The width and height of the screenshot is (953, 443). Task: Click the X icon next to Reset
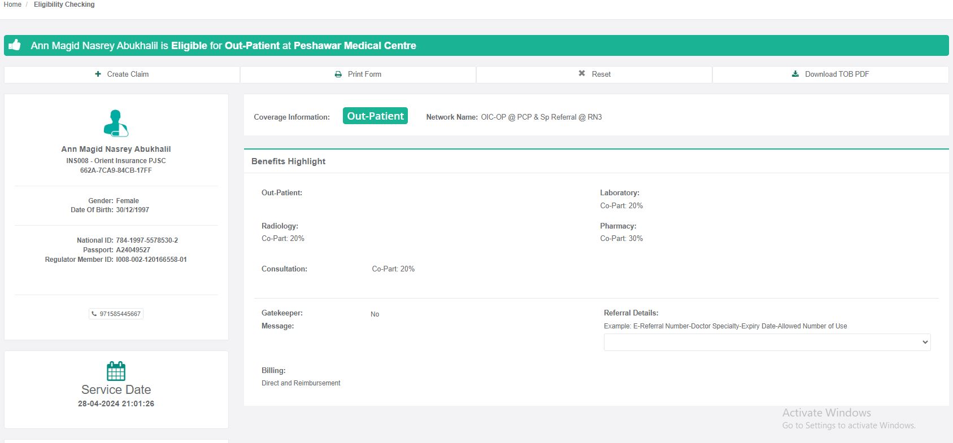coord(582,73)
